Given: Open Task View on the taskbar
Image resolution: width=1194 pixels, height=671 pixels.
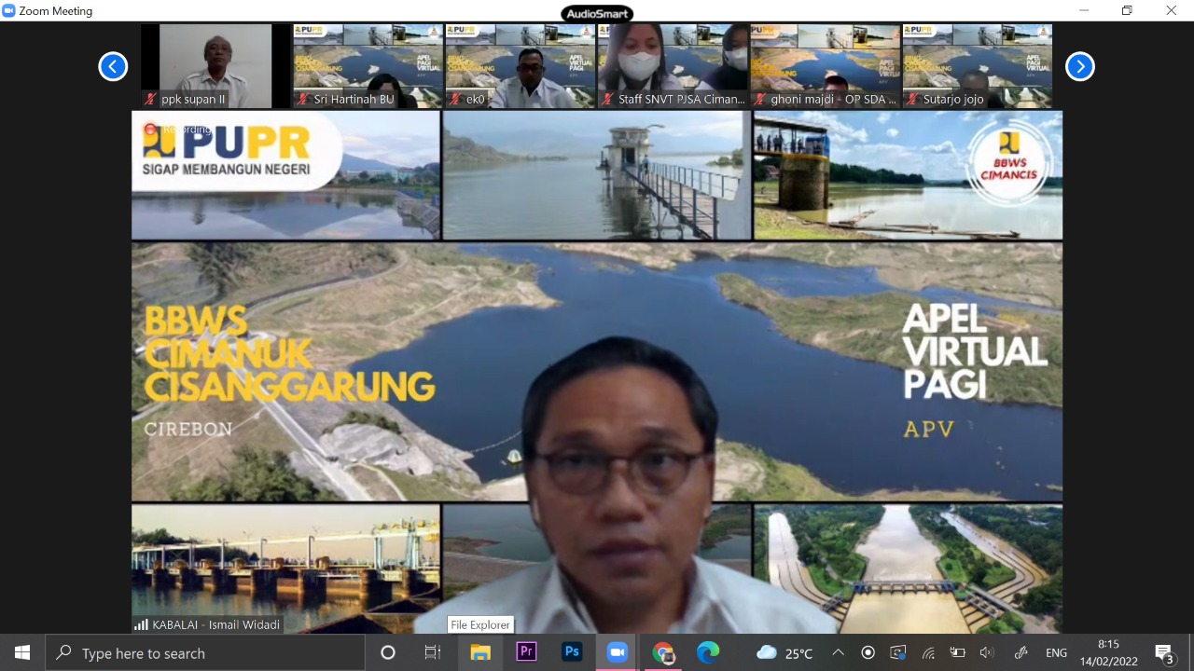Looking at the screenshot, I should pyautogui.click(x=433, y=652).
